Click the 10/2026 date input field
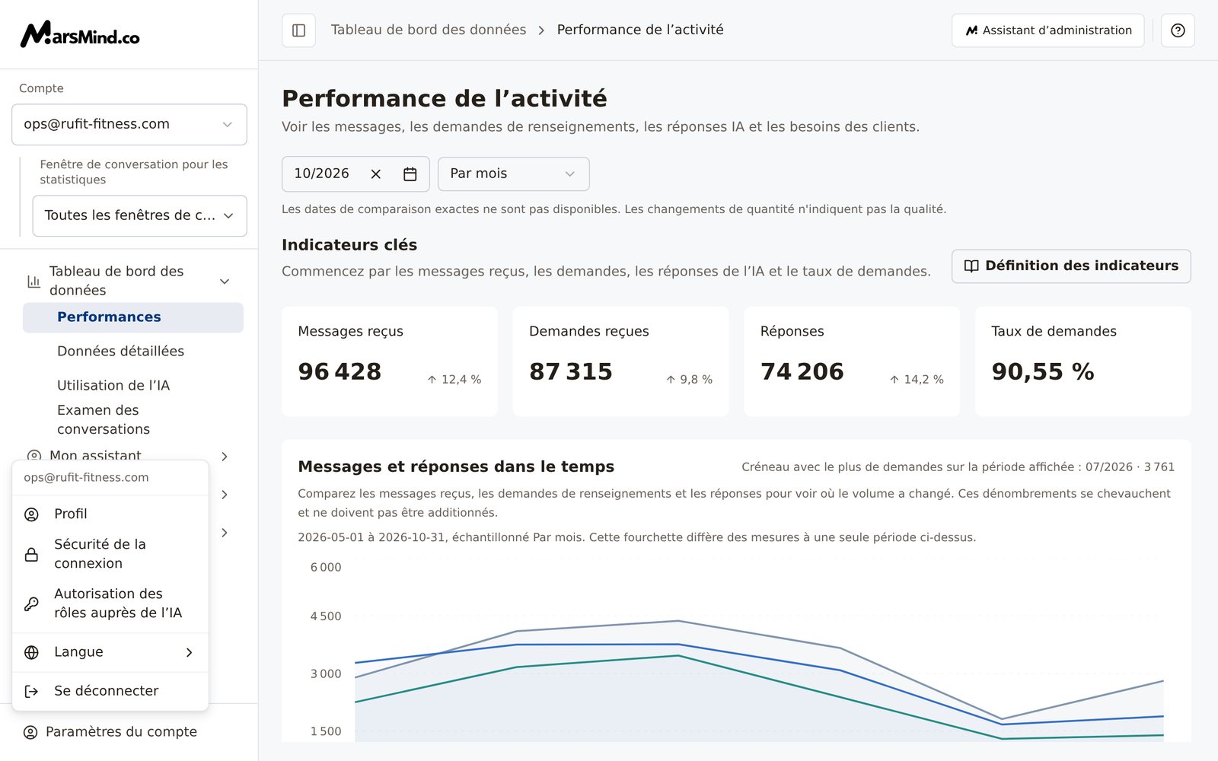 pyautogui.click(x=356, y=174)
